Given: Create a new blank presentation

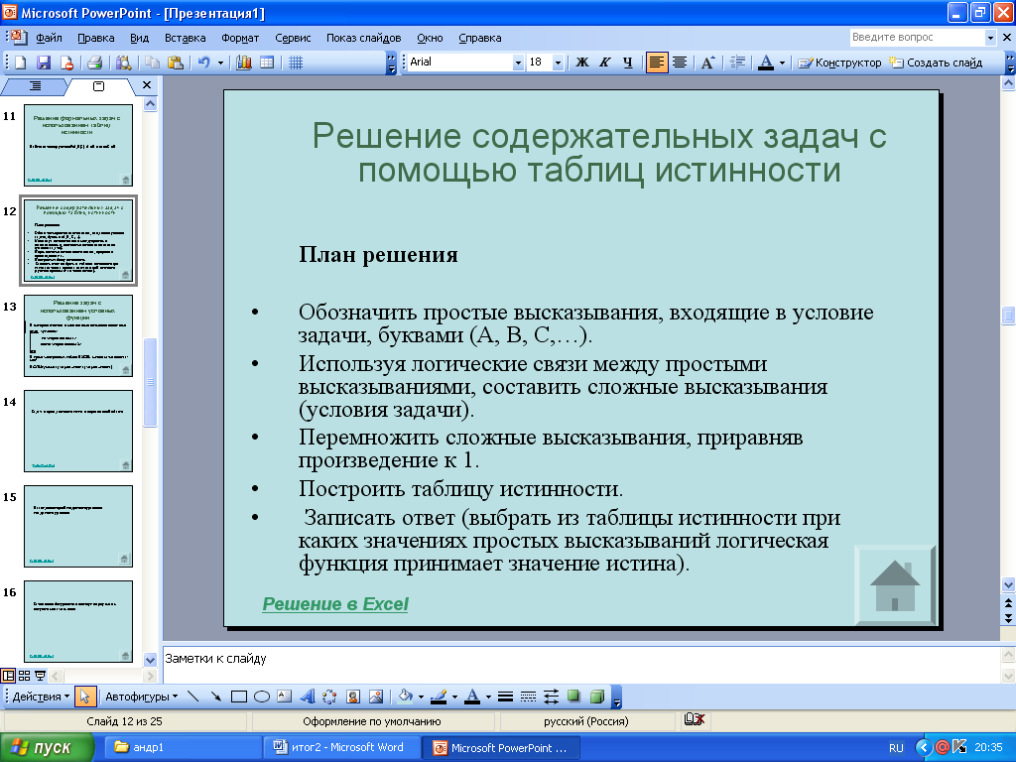Looking at the screenshot, I should point(20,63).
